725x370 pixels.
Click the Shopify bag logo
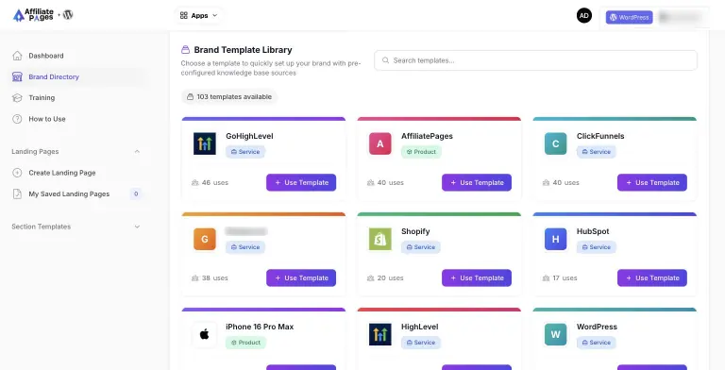coord(380,239)
